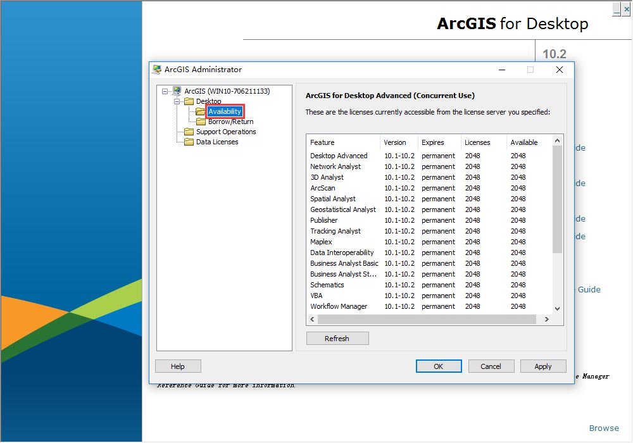Click the Borrow/Return folder icon
The width and height of the screenshot is (633, 443).
pos(201,122)
